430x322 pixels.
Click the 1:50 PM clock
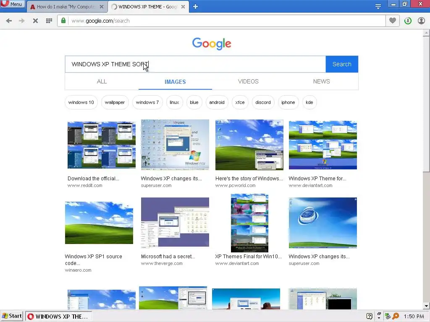414,317
